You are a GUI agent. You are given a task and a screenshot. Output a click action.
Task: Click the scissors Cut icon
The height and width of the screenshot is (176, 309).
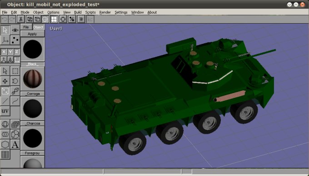coord(21,19)
